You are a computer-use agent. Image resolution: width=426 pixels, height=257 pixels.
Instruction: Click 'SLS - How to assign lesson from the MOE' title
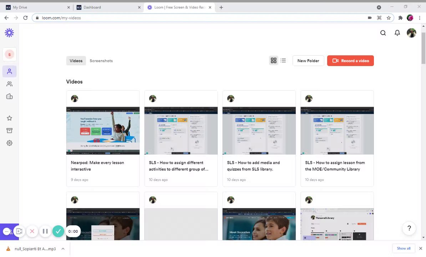click(x=335, y=166)
